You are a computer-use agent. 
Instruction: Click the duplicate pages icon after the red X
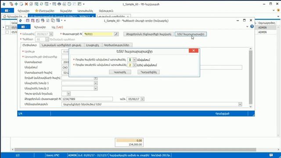pos(31,4)
